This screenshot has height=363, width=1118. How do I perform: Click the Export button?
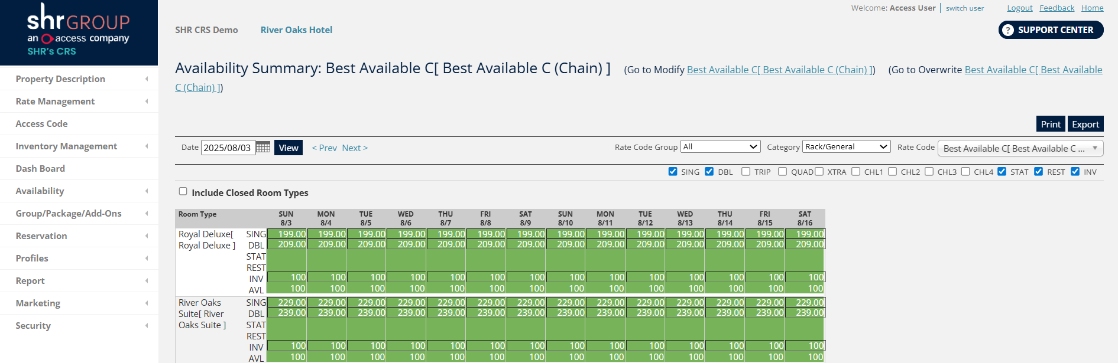pos(1085,124)
